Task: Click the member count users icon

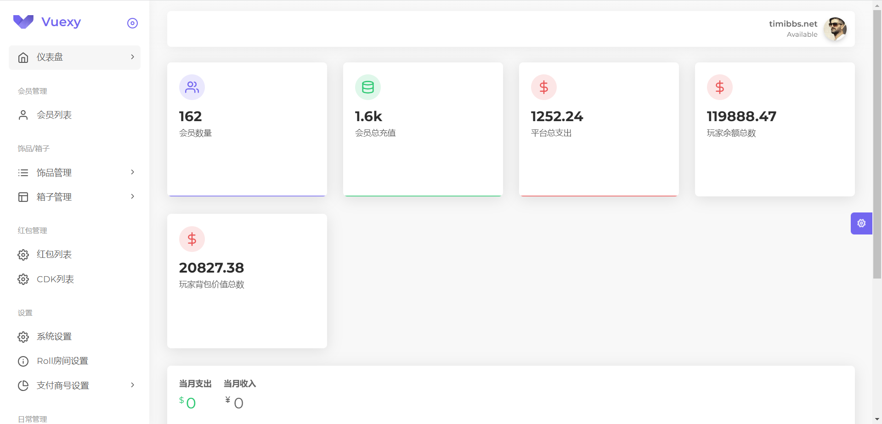Action: coord(192,87)
